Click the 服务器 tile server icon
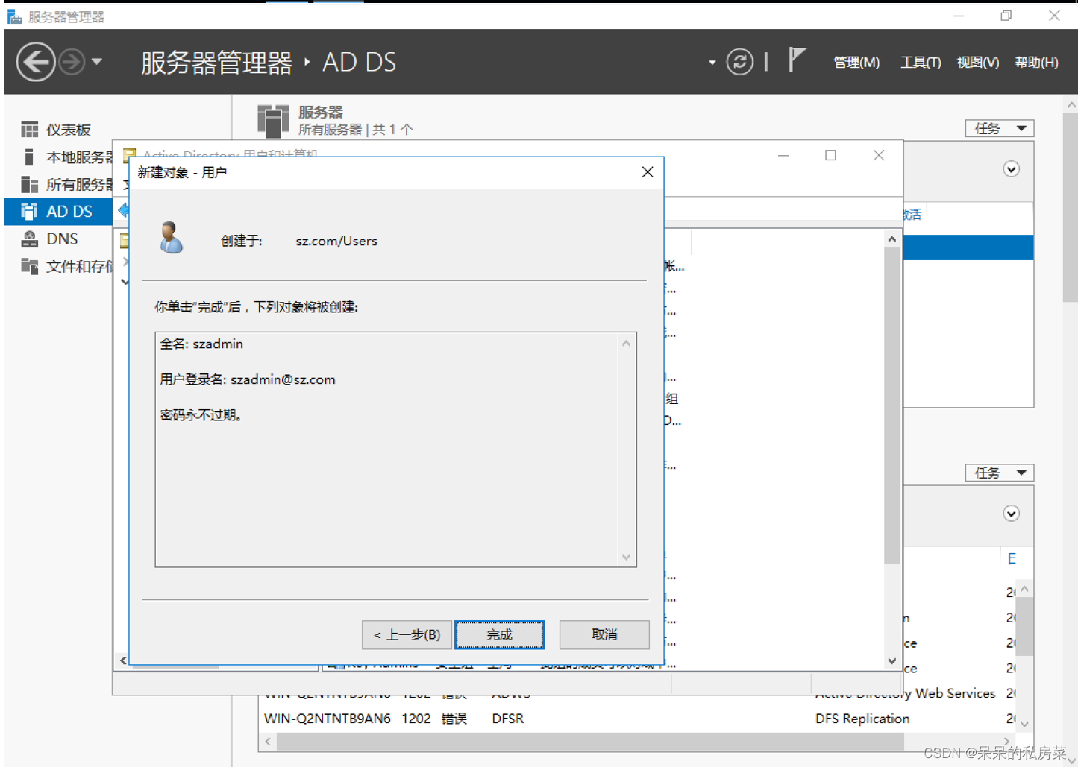 (273, 121)
